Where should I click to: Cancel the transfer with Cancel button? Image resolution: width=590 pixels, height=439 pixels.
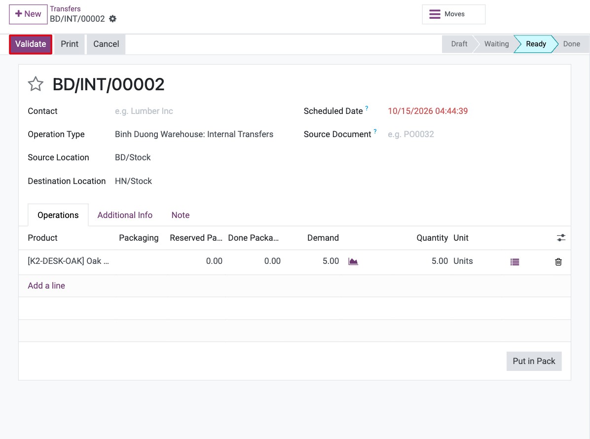click(106, 44)
